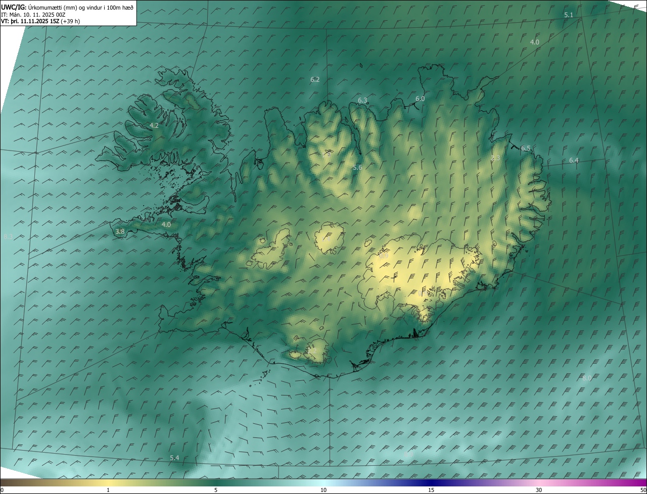Click the VT valid time line
The image size is (647, 494).
[40, 21]
